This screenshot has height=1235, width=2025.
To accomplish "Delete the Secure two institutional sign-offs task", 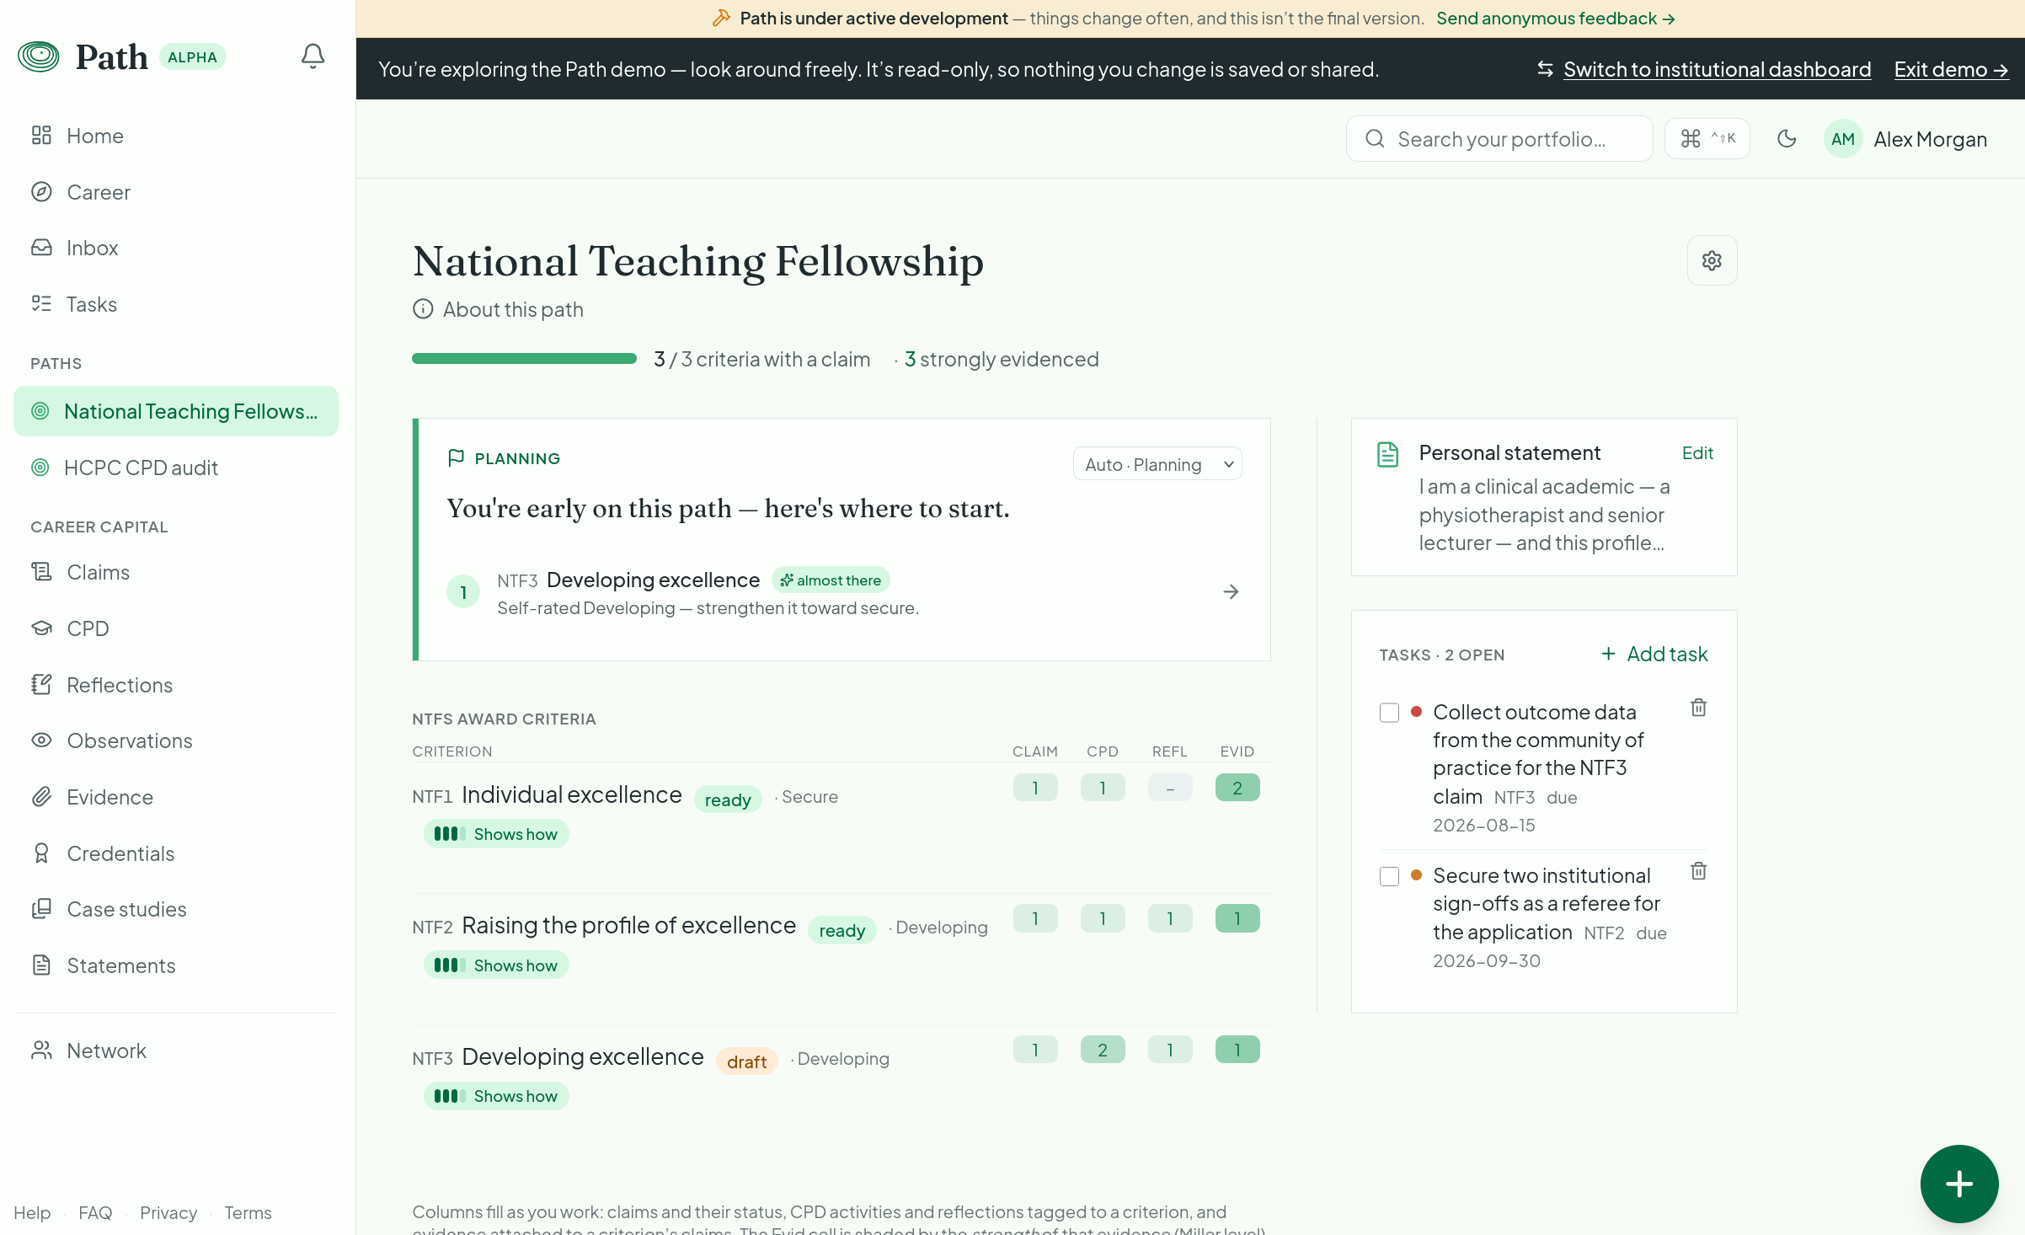I will pos(1699,871).
